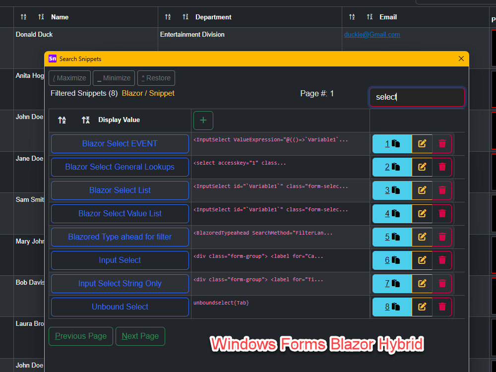Edit the Blazor Select EVENT snippet
The height and width of the screenshot is (372, 496).
pyautogui.click(x=422, y=144)
